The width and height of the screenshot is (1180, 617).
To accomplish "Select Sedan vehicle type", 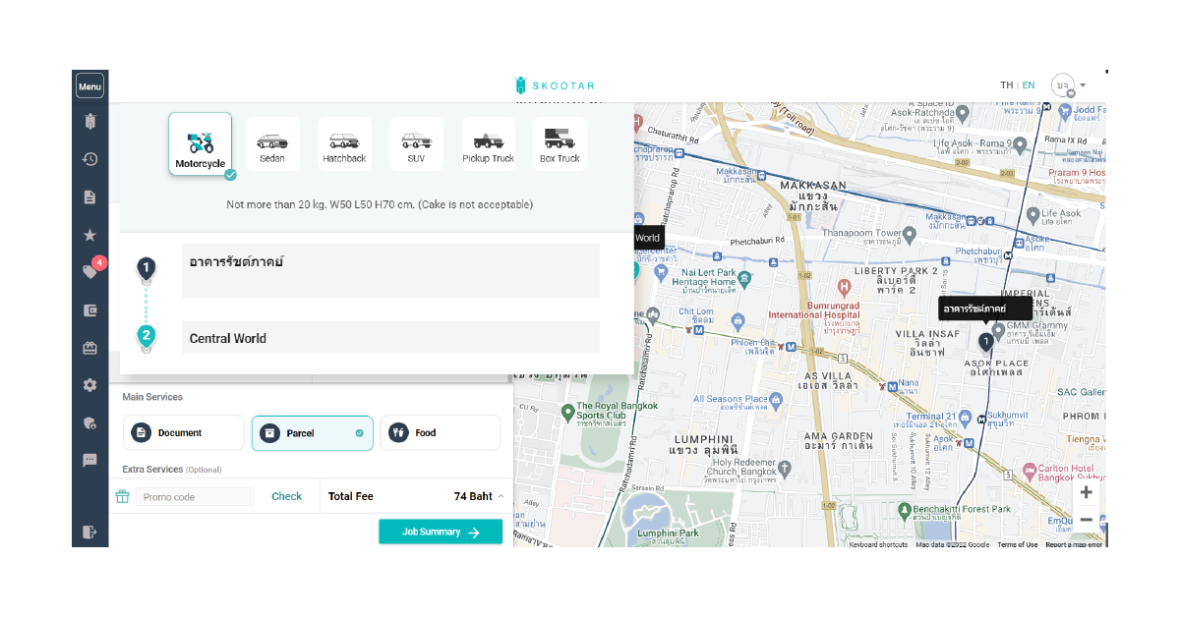I will point(272,144).
